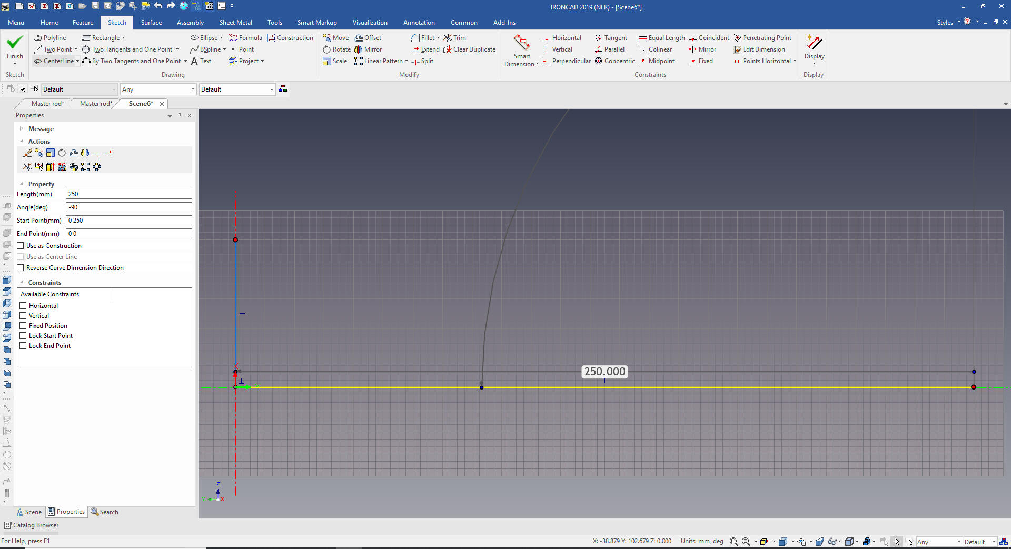This screenshot has width=1011, height=549.
Task: Run Clear Duplicate
Action: [470, 49]
